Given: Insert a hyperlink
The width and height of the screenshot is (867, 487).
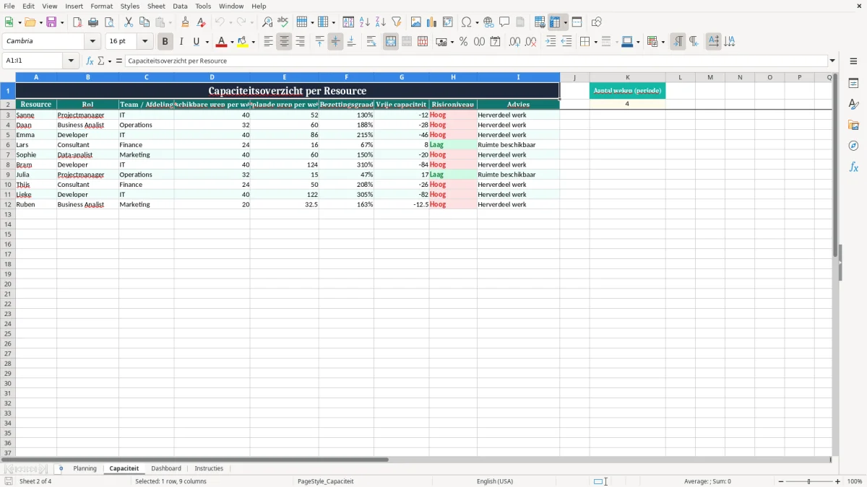Looking at the screenshot, I should (488, 22).
